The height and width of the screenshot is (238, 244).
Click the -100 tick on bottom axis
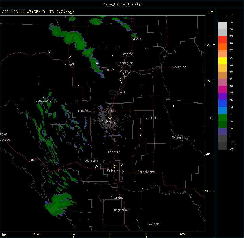coord(35,234)
